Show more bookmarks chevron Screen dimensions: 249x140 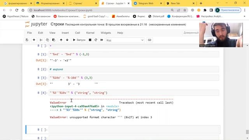(244, 16)
